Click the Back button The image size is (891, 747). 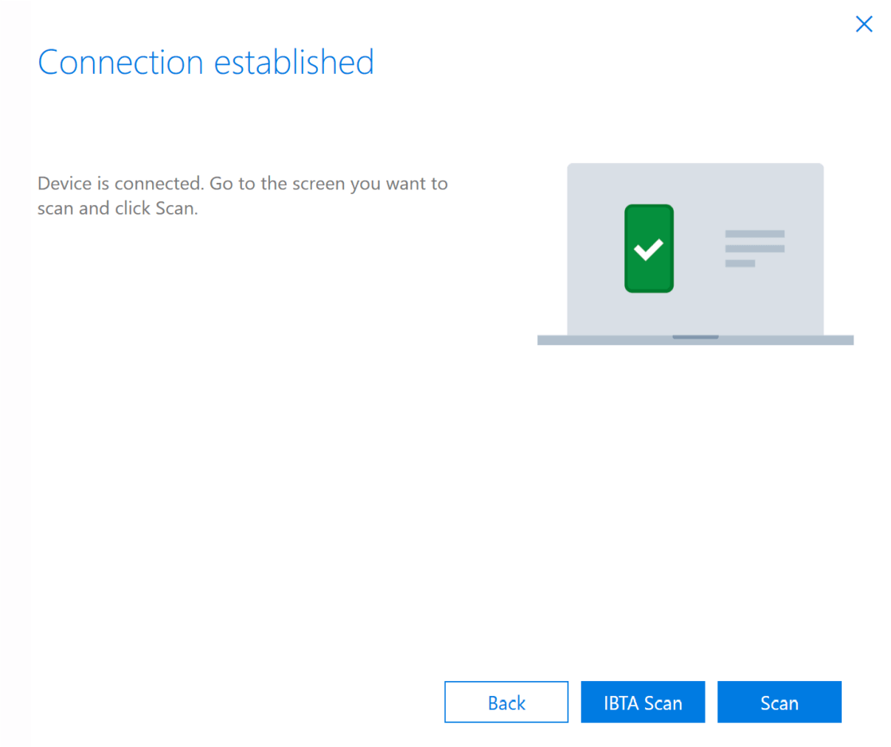506,702
